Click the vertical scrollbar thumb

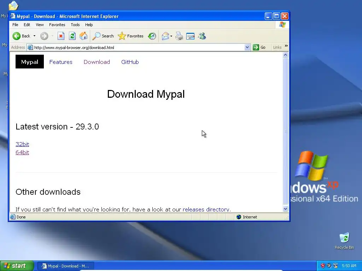point(285,131)
